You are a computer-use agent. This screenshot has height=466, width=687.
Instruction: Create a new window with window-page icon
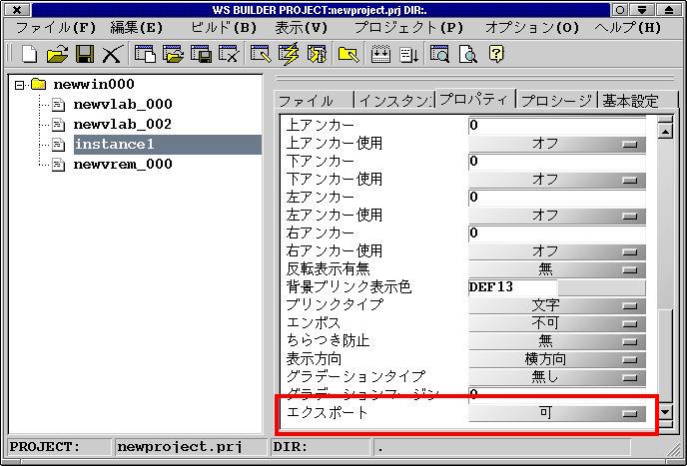tap(145, 54)
